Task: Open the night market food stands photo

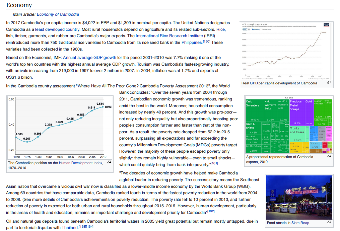Action: (299, 198)
